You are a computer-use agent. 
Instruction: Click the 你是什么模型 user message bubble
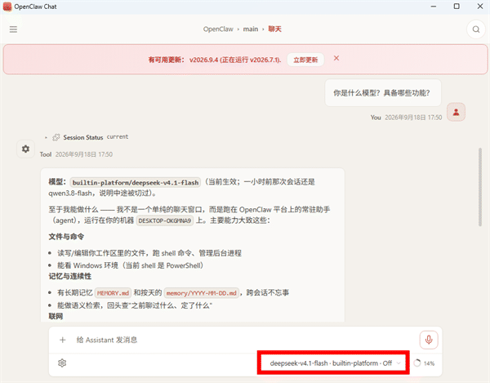[383, 93]
